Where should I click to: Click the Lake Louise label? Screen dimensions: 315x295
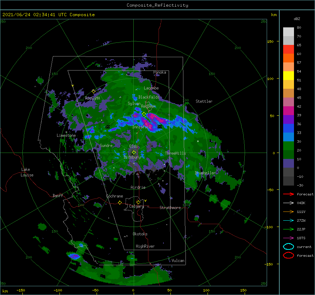[27, 172]
